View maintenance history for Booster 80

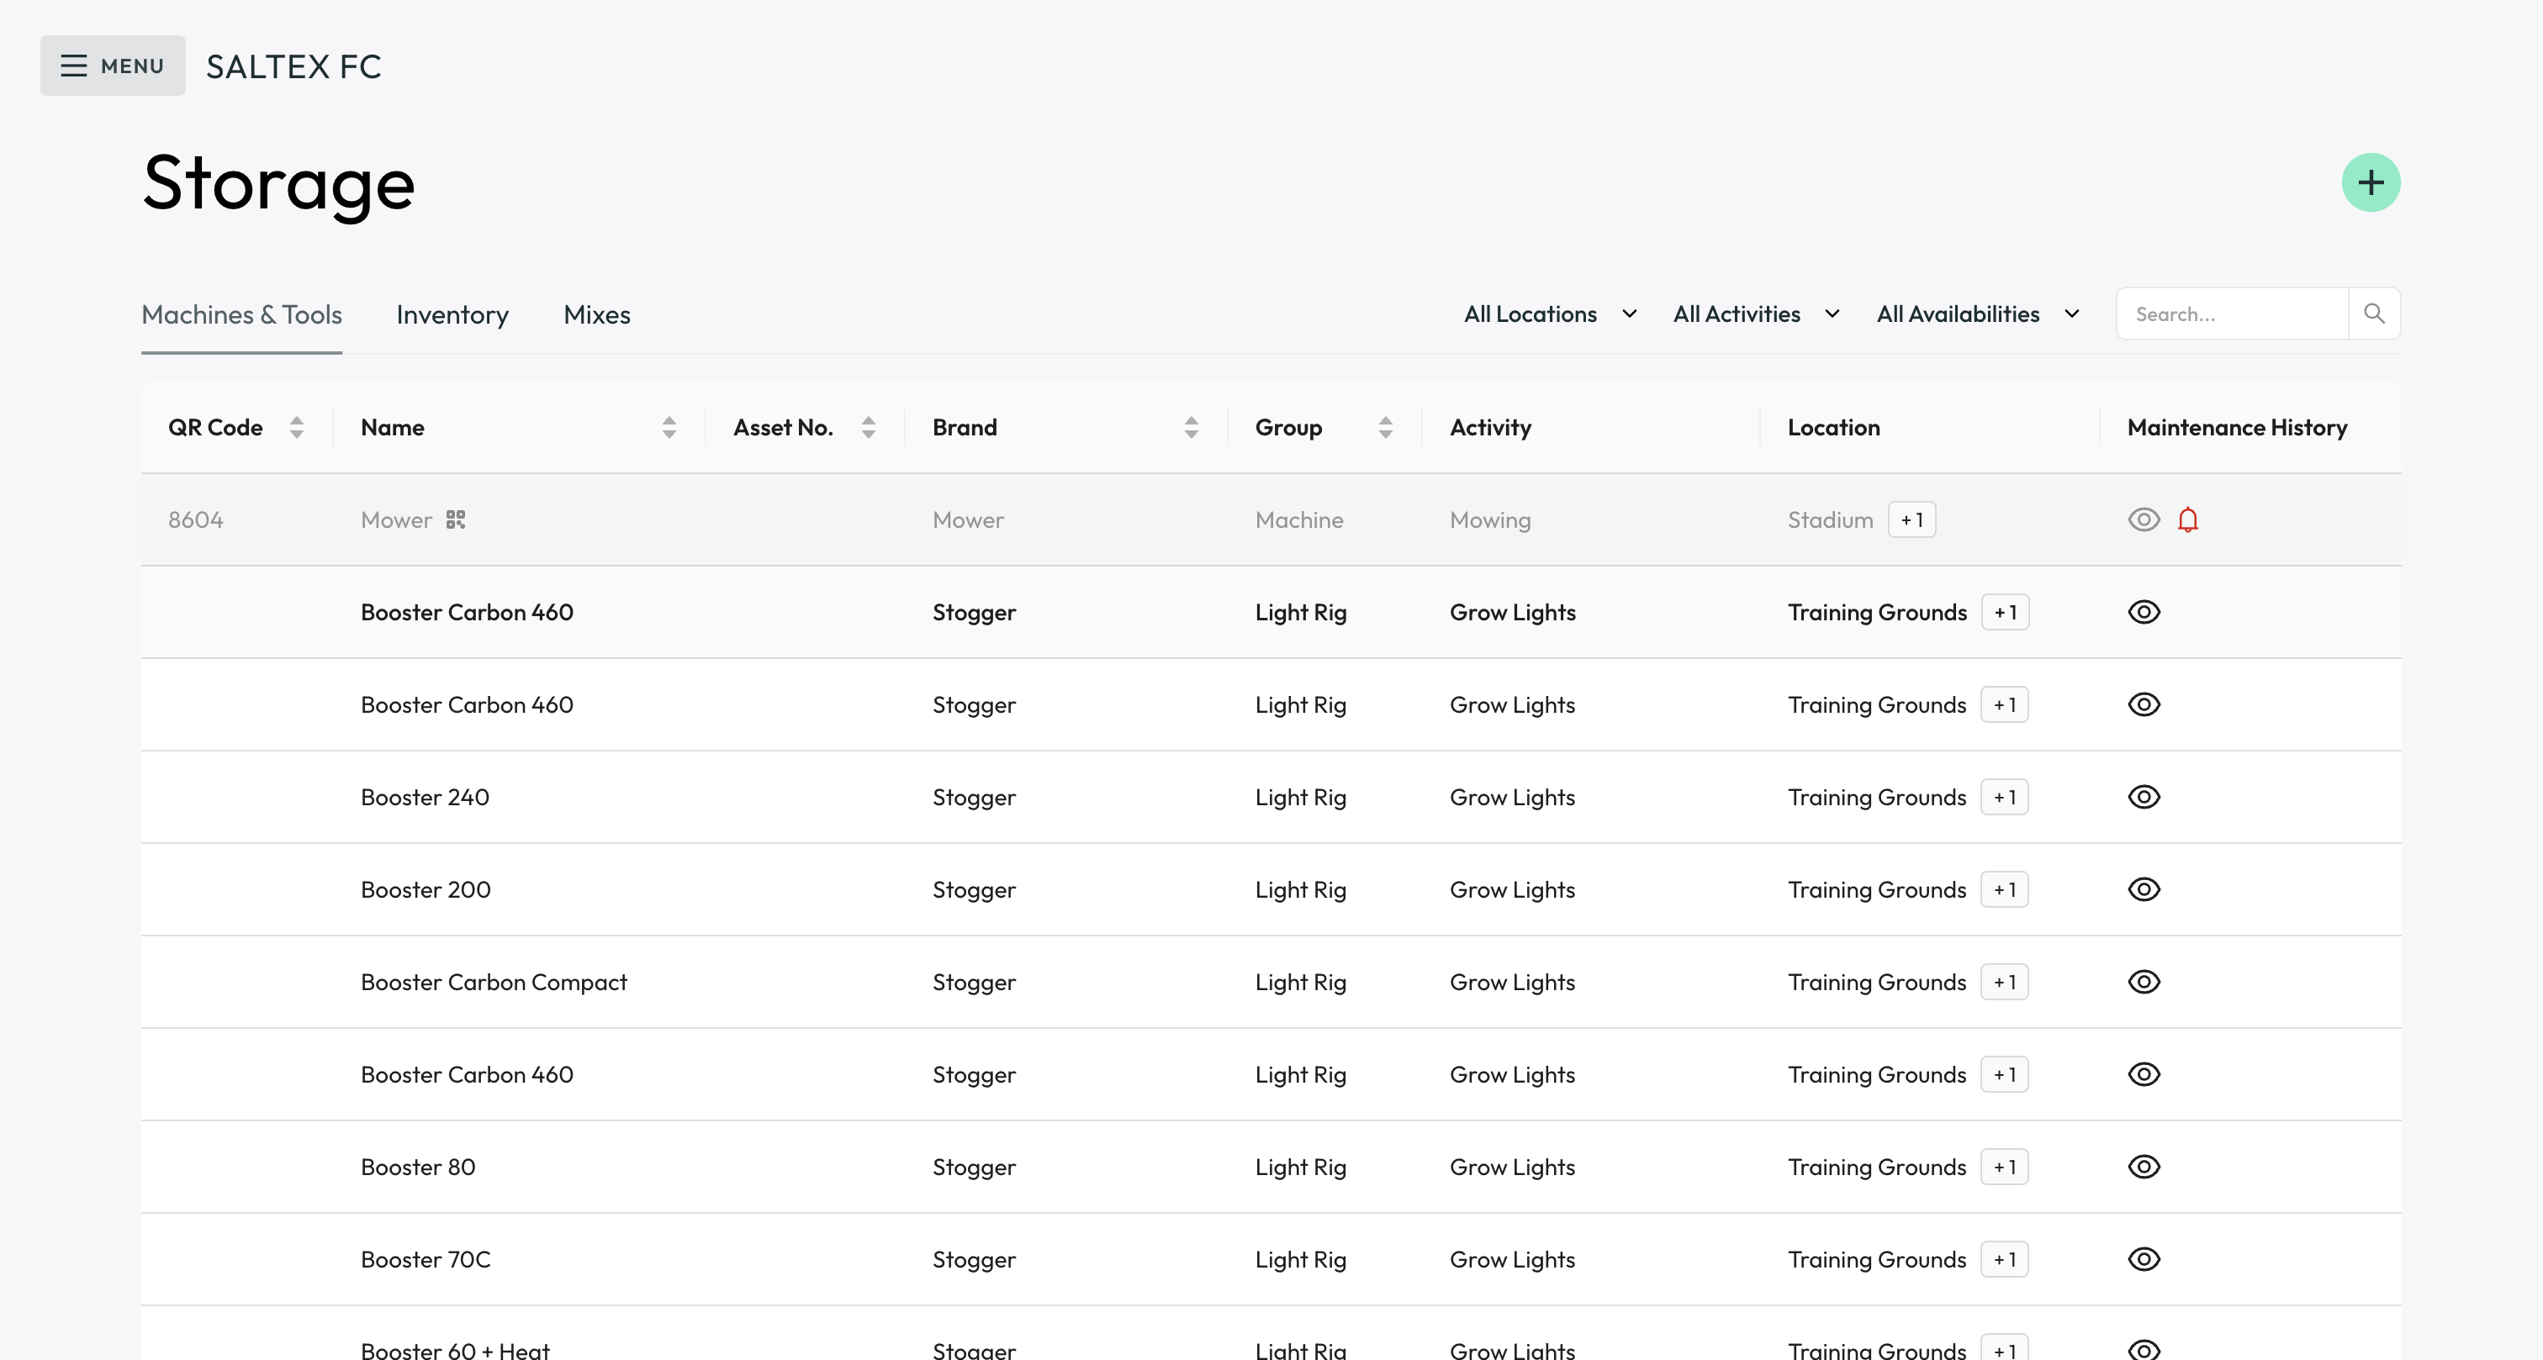[x=2144, y=1168]
